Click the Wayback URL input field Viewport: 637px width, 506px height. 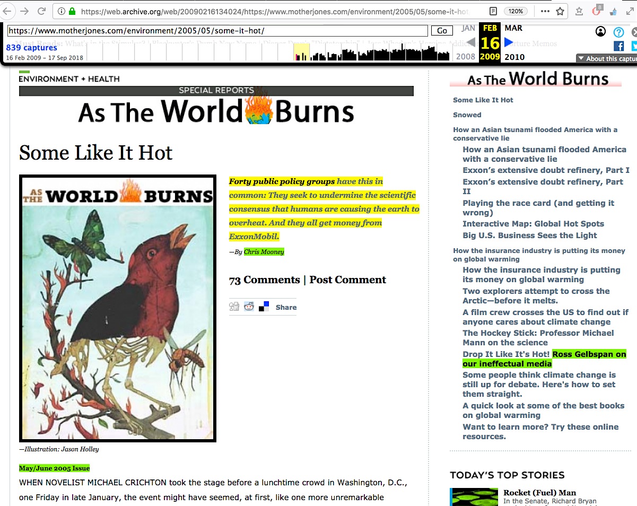217,31
